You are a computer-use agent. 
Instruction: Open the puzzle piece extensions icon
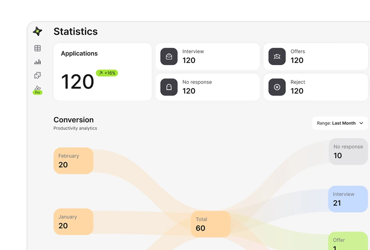coord(38,75)
